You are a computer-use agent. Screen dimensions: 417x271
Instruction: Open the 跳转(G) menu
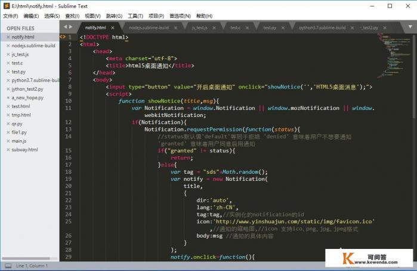click(114, 16)
